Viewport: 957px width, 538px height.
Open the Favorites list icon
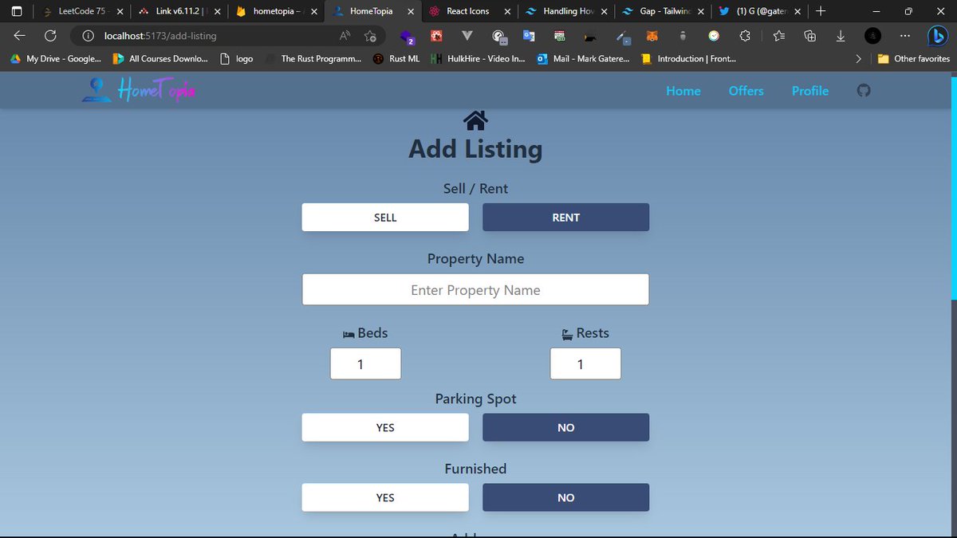tap(779, 36)
